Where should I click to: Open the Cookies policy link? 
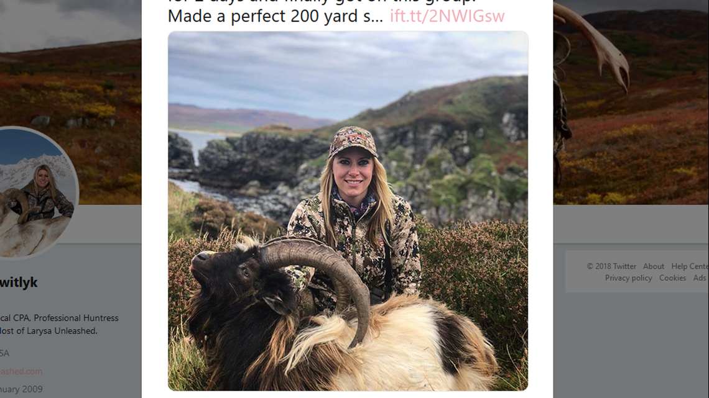click(x=673, y=278)
